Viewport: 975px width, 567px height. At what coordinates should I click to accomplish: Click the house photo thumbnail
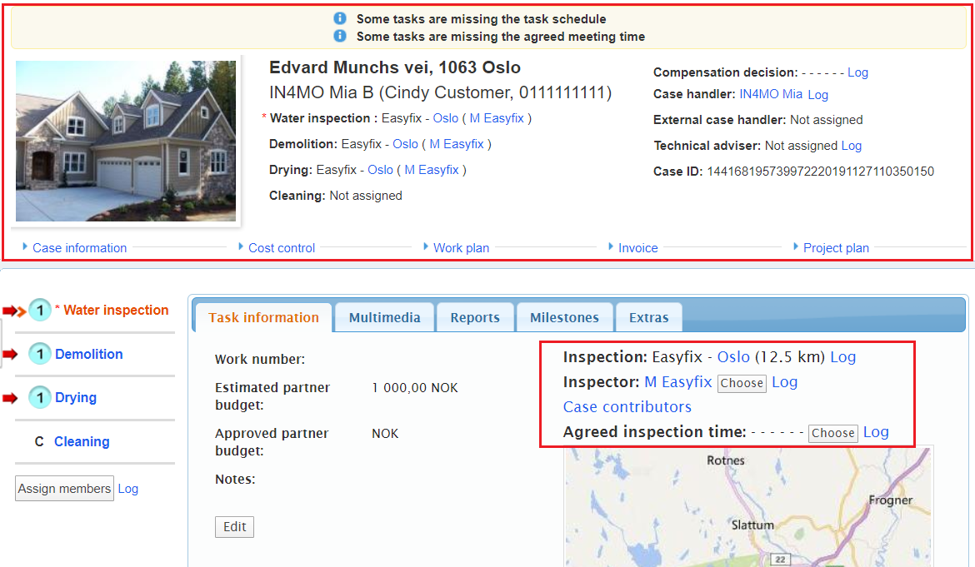[126, 141]
